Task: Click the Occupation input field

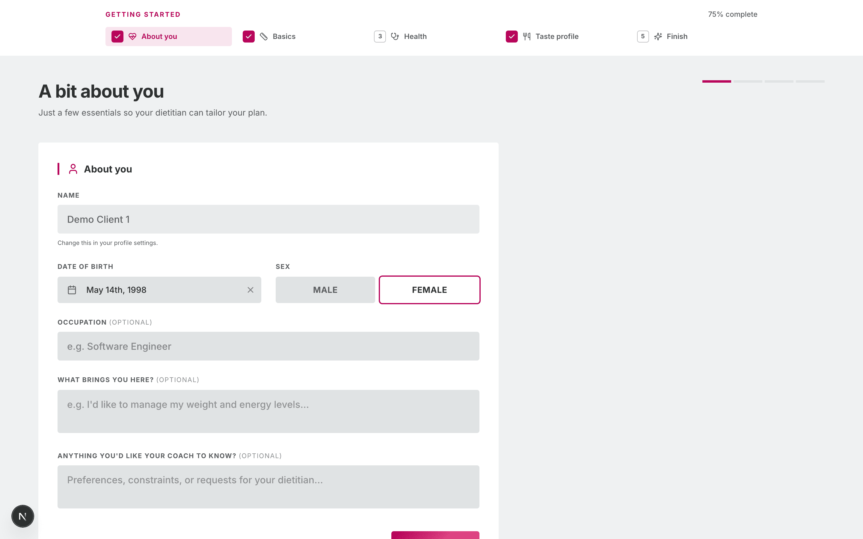Action: tap(268, 346)
